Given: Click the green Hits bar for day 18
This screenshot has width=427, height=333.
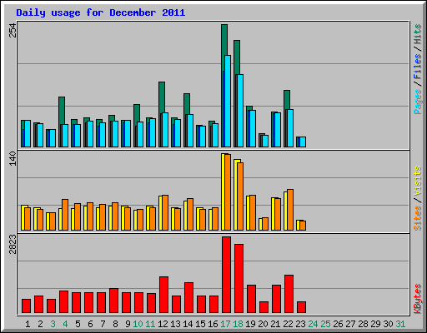Looking at the screenshot, I should [237, 57].
